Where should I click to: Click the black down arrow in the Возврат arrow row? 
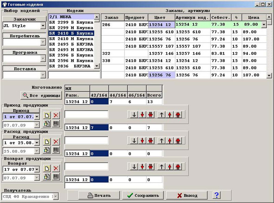134,167
